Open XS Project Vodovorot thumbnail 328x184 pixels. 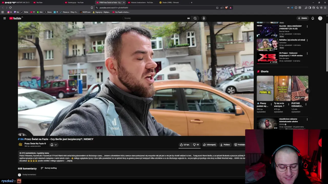(x=267, y=58)
